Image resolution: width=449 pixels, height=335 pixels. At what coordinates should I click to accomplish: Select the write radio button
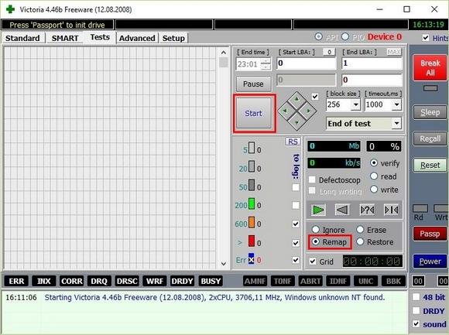pos(374,189)
